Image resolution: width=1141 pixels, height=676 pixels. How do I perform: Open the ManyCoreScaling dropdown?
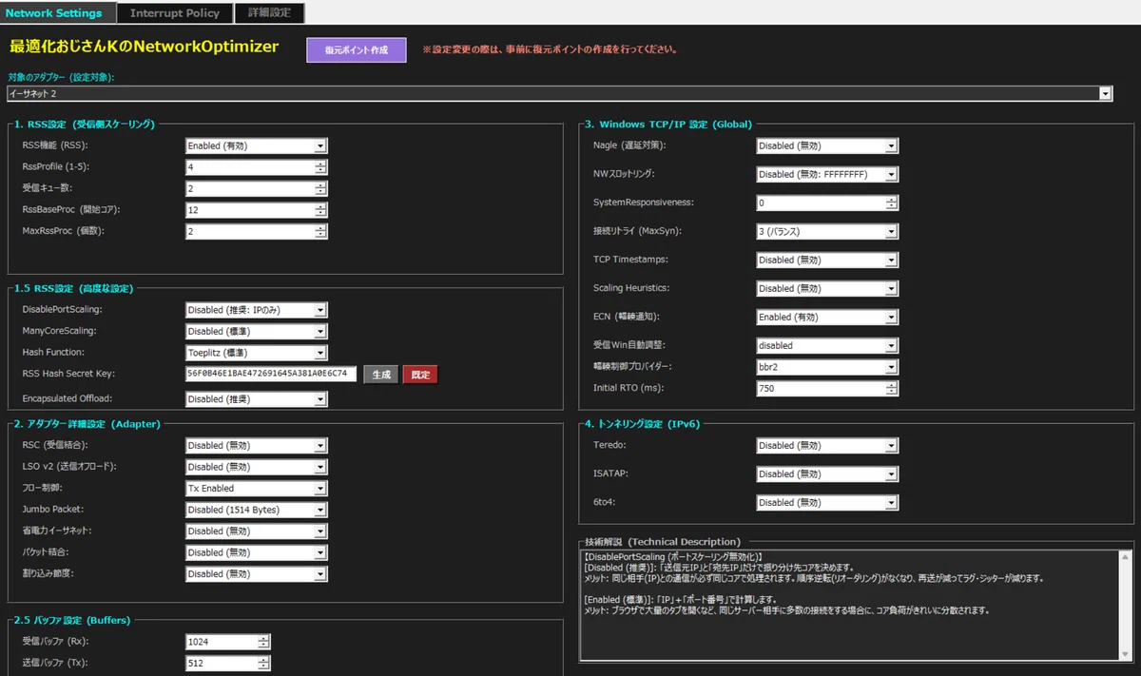[x=257, y=331]
